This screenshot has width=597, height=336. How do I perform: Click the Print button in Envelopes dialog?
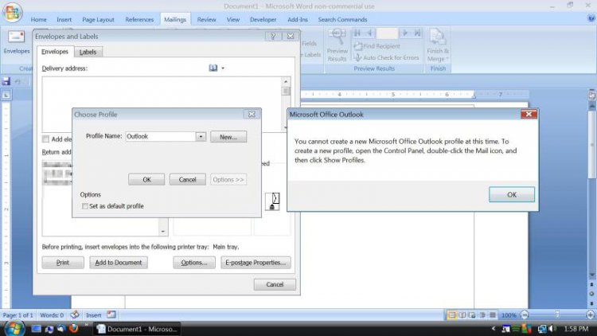pyautogui.click(x=63, y=263)
